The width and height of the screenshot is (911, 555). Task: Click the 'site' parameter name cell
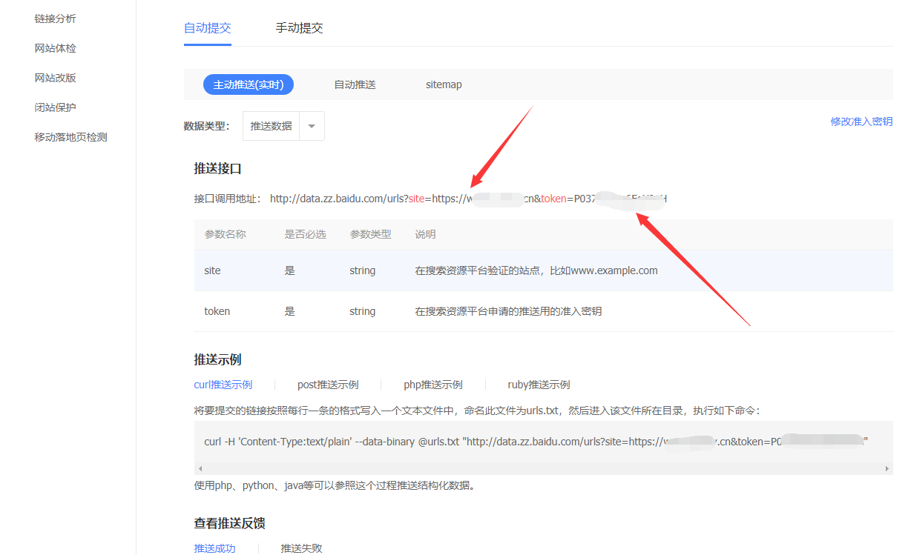tap(213, 270)
